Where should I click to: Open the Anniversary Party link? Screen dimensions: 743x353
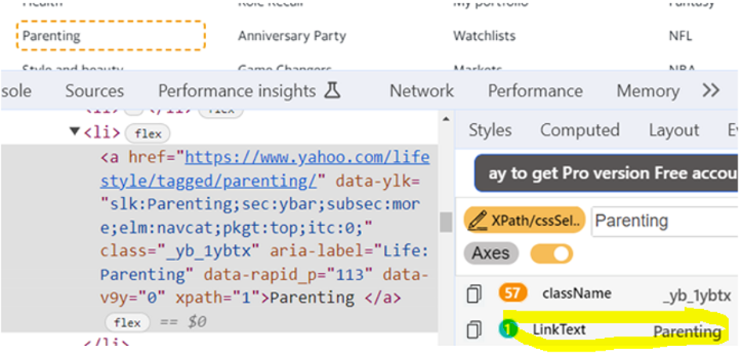point(292,36)
